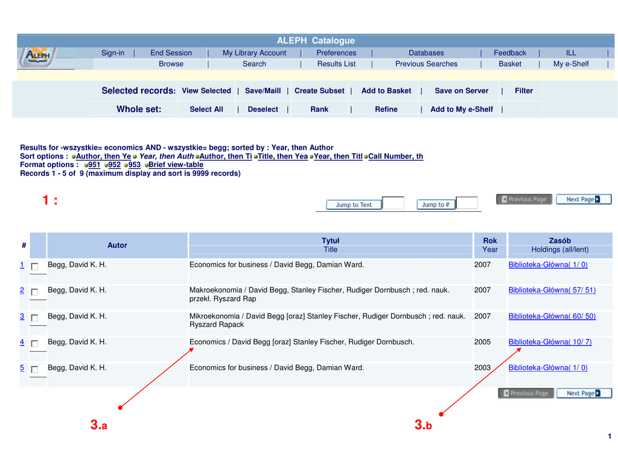Go to My Library Account
The image size is (618, 450).
pyautogui.click(x=254, y=53)
